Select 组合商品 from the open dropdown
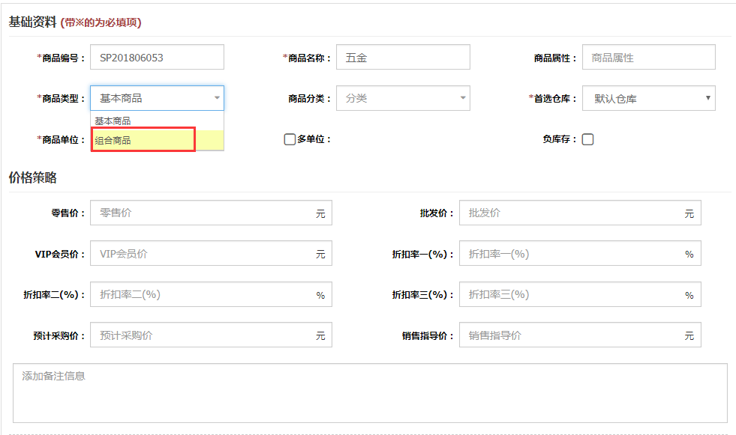The height and width of the screenshot is (435, 736). [143, 140]
